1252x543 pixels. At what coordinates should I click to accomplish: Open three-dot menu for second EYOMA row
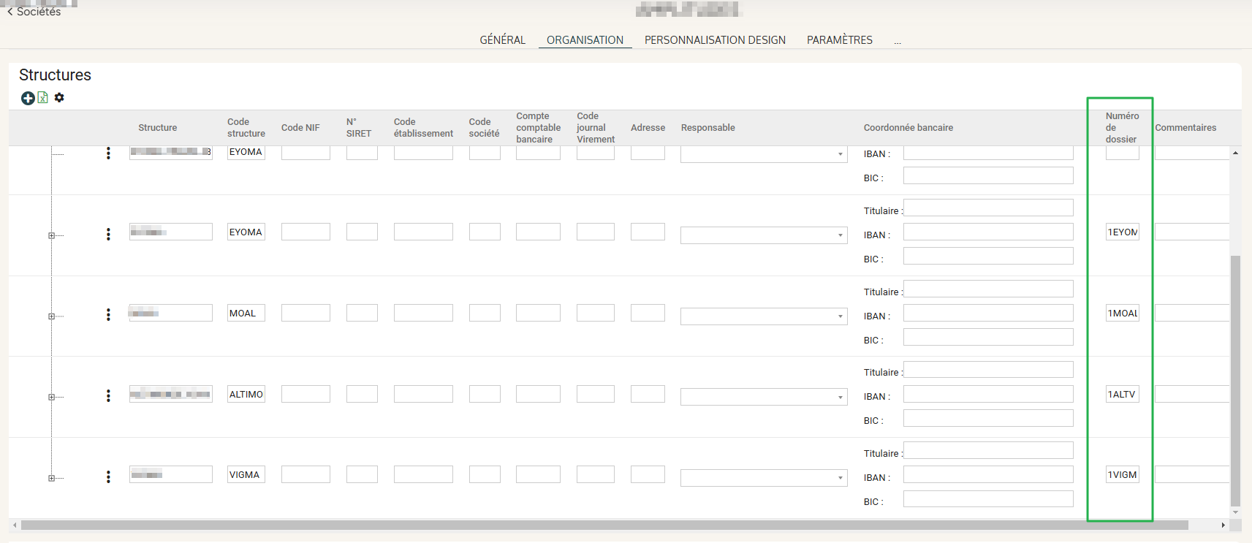(x=108, y=234)
